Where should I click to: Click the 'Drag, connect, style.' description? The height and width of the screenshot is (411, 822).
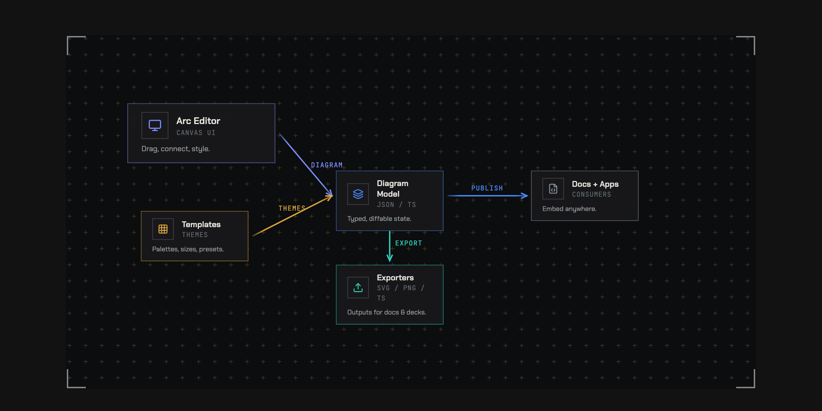tap(175, 149)
